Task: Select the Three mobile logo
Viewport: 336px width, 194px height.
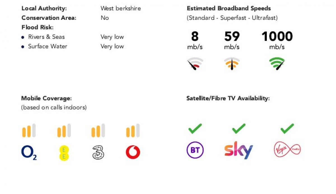Action: pos(98,152)
